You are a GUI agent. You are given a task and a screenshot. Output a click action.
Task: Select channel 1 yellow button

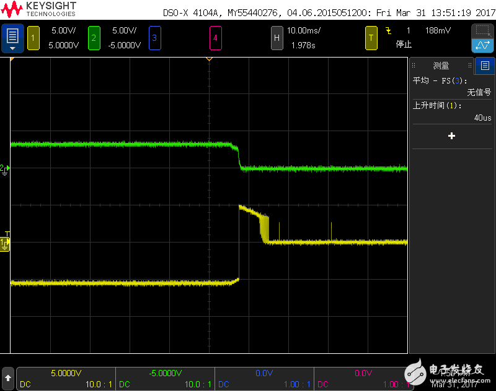(33, 38)
